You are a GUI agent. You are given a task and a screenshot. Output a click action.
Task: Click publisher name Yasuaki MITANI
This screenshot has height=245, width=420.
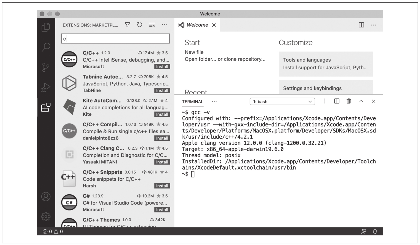(100, 162)
